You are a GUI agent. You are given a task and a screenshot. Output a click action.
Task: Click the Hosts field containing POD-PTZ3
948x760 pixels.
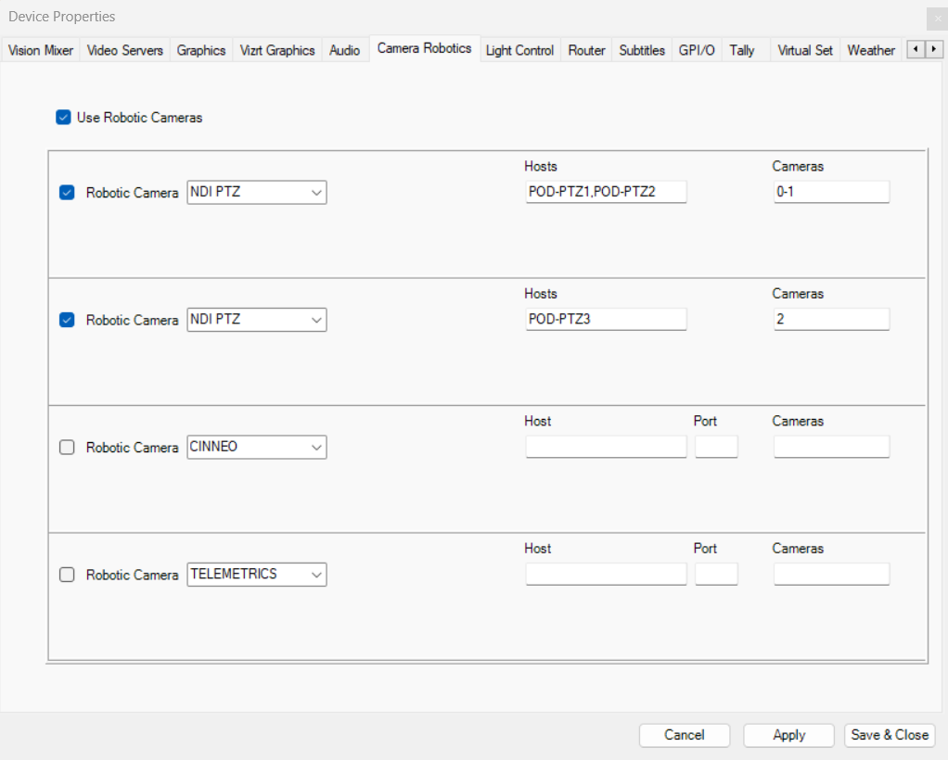pos(606,320)
